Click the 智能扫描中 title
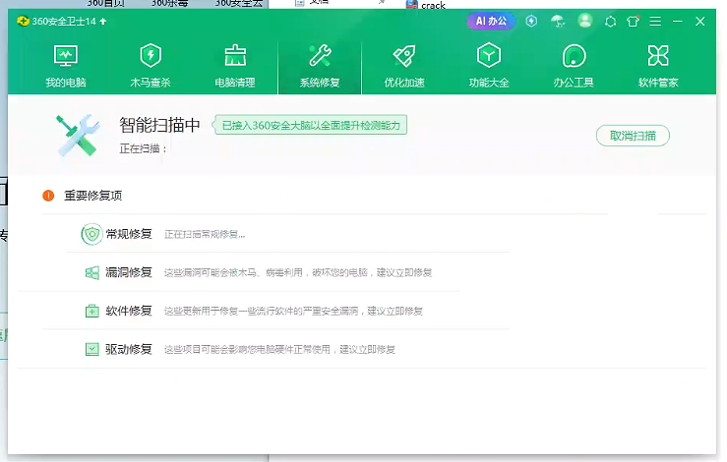The height and width of the screenshot is (462, 727). 160,125
